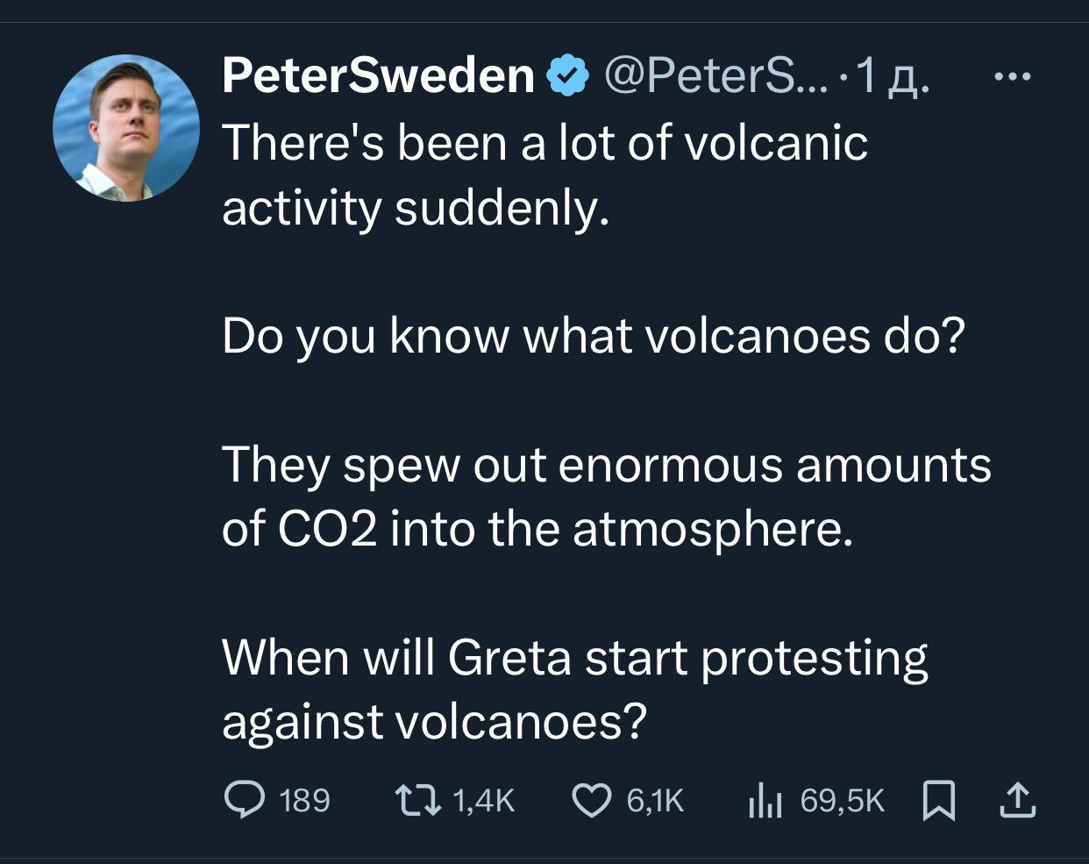Bookmark this tweet

(x=939, y=799)
